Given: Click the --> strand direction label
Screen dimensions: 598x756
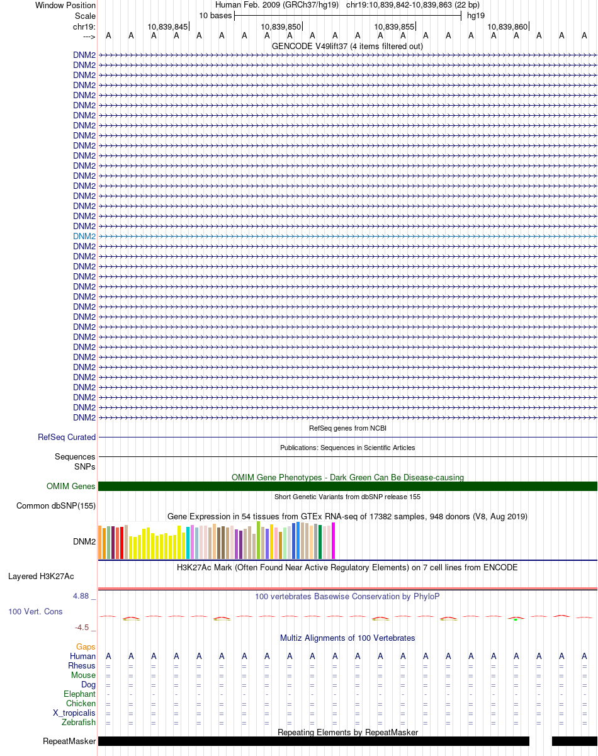Looking at the screenshot, I should [x=89, y=37].
